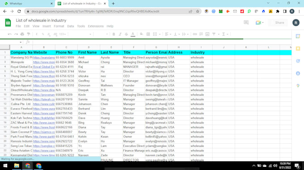Increase decimal places

click(55, 34)
